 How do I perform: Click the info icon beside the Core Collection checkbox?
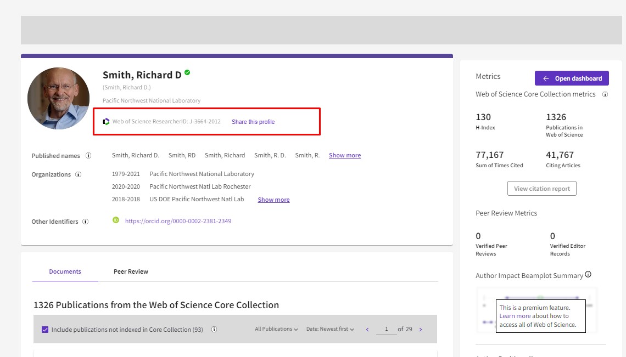click(x=214, y=329)
